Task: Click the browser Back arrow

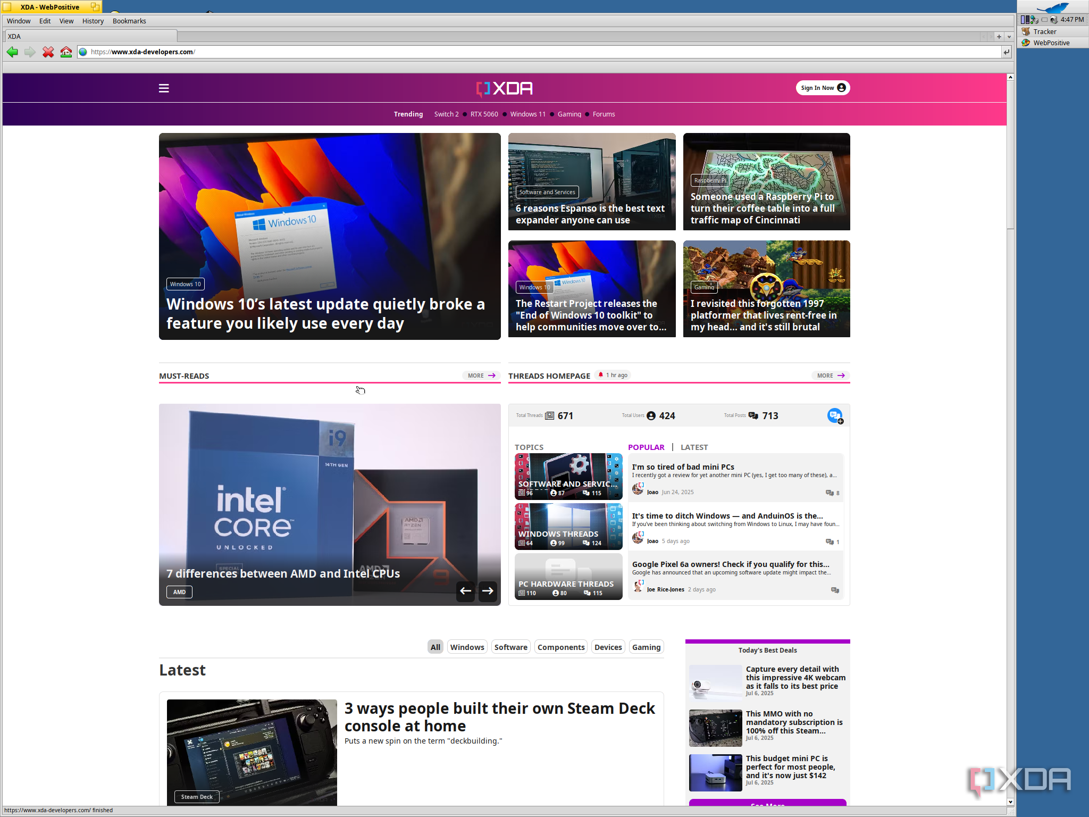Action: click(12, 52)
